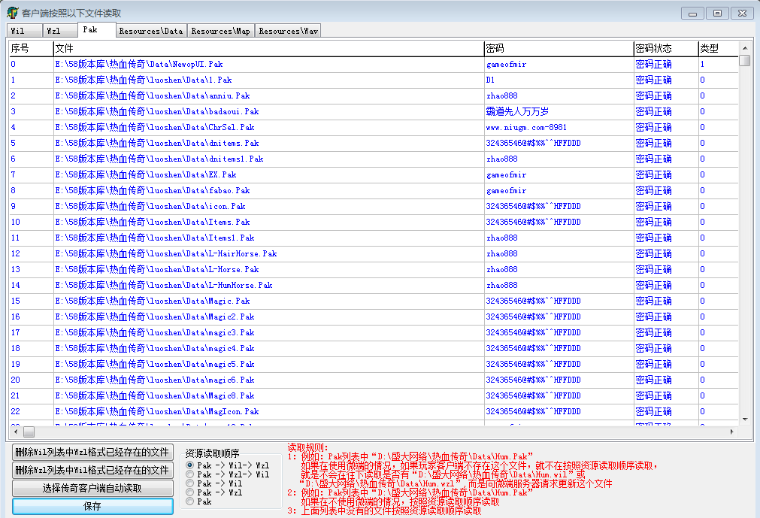The width and height of the screenshot is (760, 518).
Task: Click the horizontal scrollbar left arrow
Action: coord(15,432)
